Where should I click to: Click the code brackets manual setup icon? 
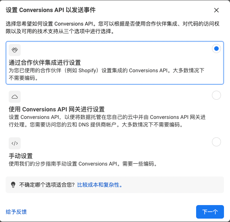tap(15, 143)
